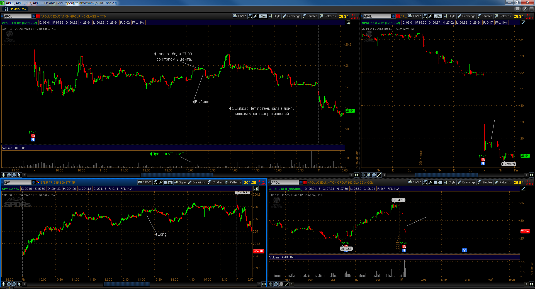Click the SPY symbol input field
Viewport: 535px width, 289px height.
coord(18,183)
